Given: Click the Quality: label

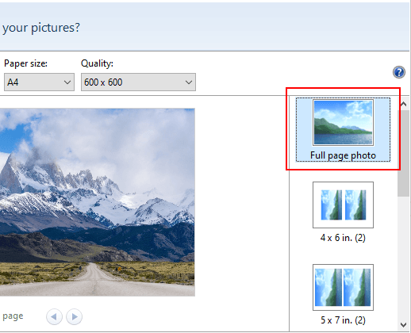Looking at the screenshot, I should pos(97,63).
